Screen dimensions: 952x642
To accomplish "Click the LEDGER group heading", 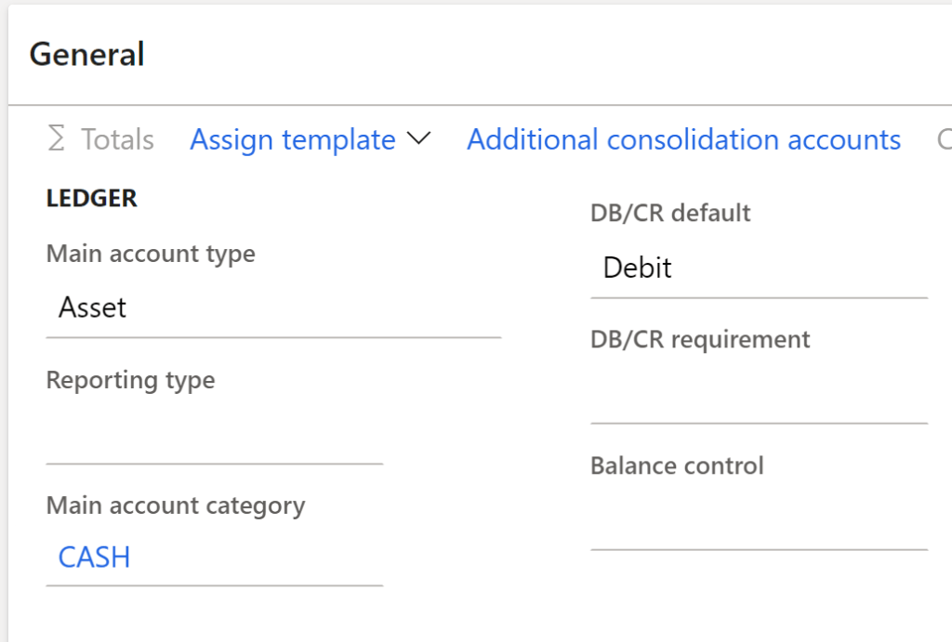I will pos(92,198).
